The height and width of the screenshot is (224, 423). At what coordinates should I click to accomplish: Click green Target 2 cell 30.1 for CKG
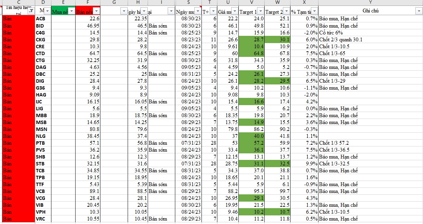277,40
